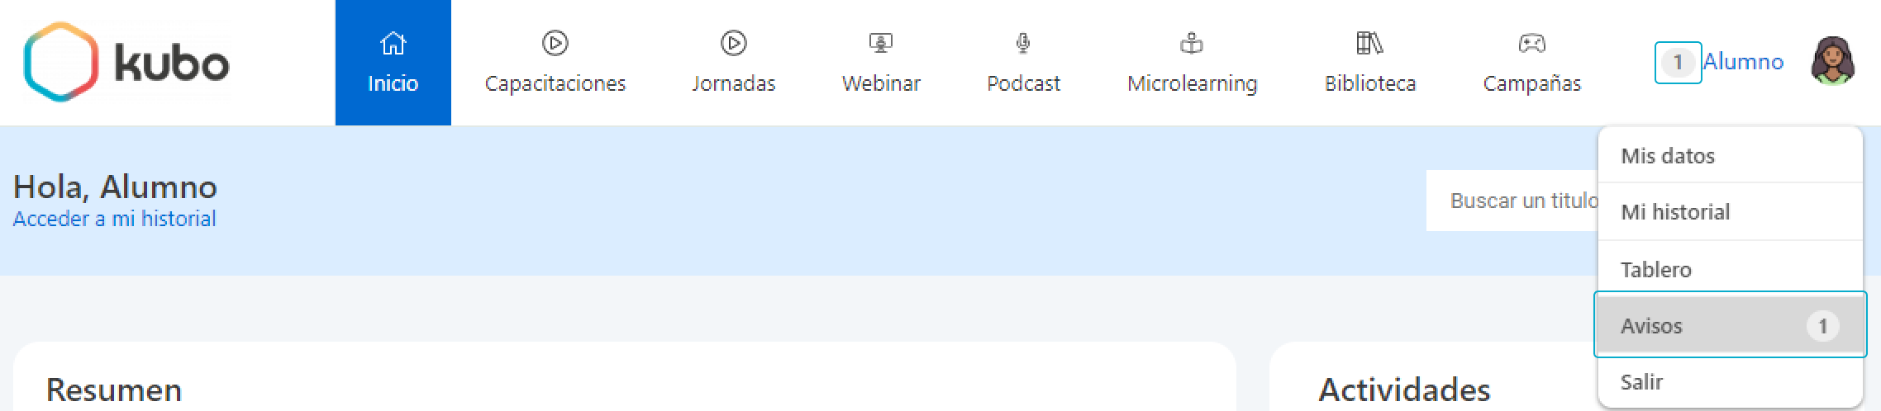
Task: Click the Campañas game controller icon
Action: click(1531, 43)
